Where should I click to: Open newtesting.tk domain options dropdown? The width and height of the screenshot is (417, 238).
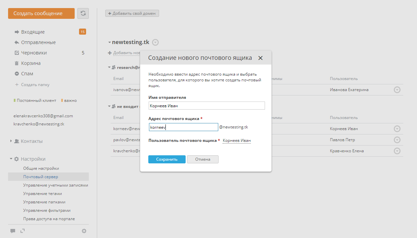tap(155, 42)
